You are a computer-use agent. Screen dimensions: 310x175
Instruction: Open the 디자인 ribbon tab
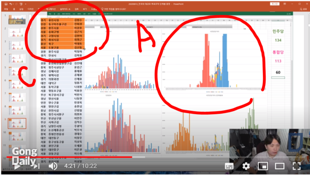(31, 9)
